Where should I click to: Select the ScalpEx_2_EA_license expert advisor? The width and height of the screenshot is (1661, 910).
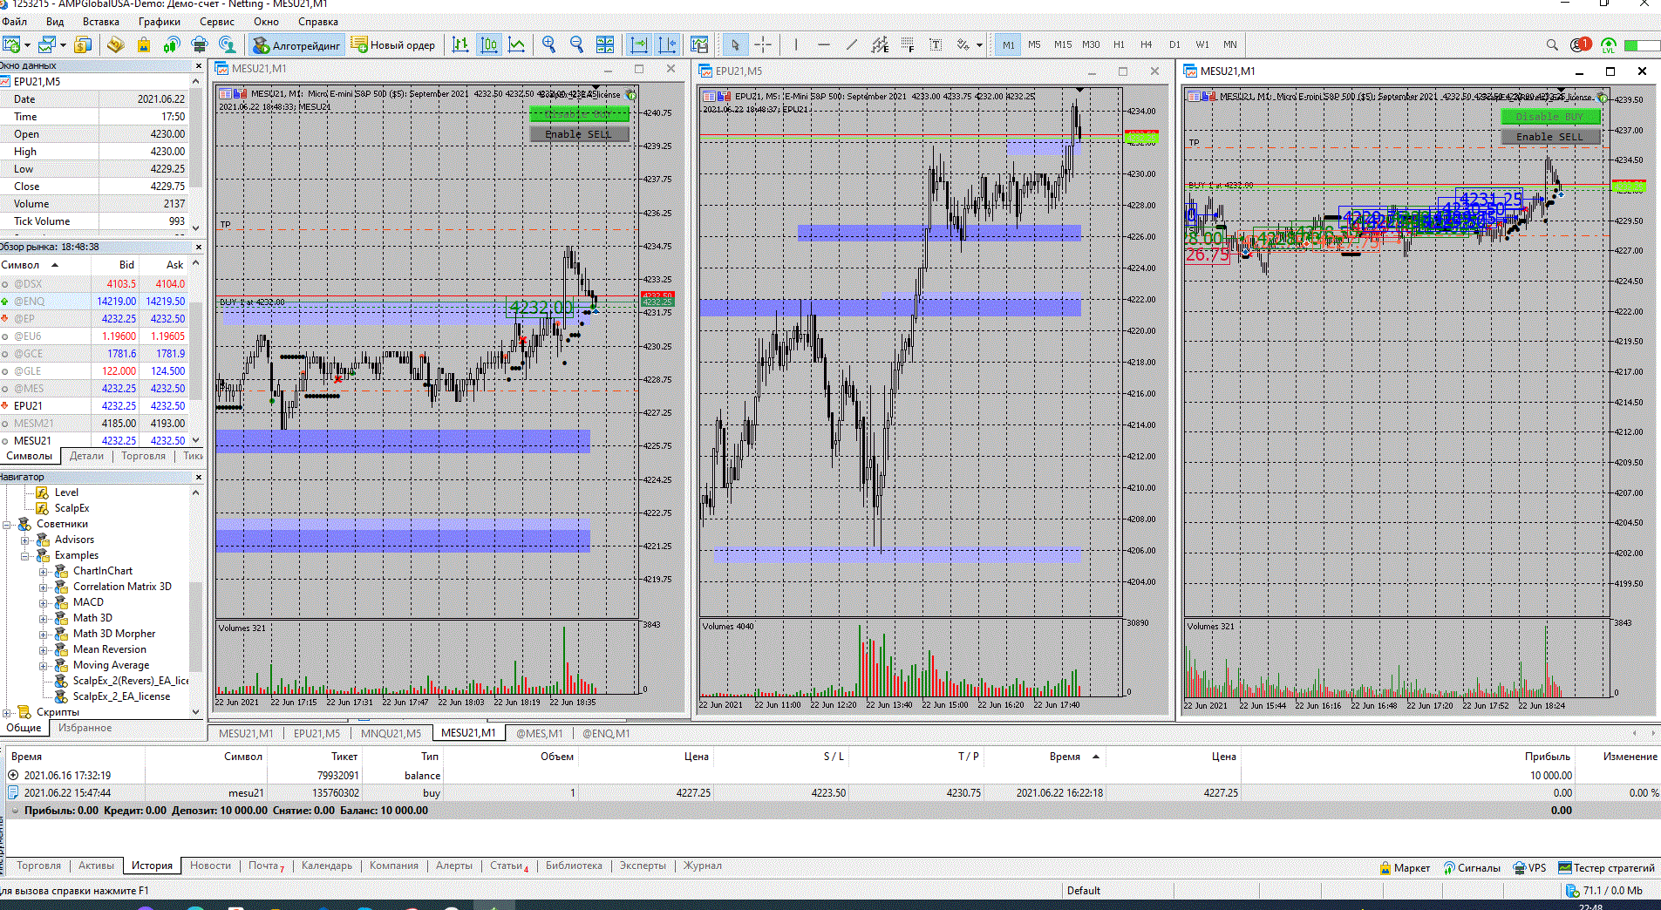[121, 696]
